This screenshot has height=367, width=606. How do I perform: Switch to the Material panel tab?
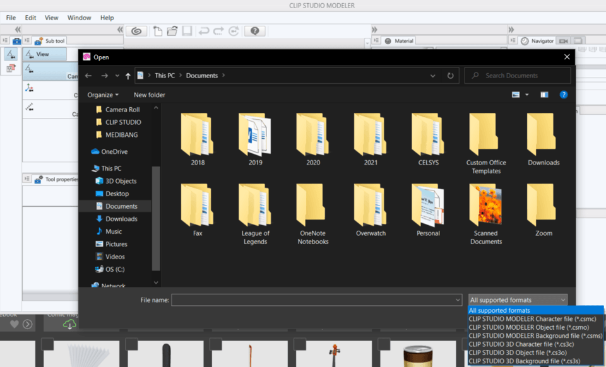[399, 41]
